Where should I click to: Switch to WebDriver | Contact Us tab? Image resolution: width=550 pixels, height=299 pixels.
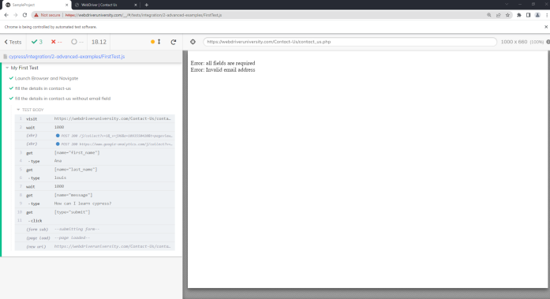pos(105,5)
